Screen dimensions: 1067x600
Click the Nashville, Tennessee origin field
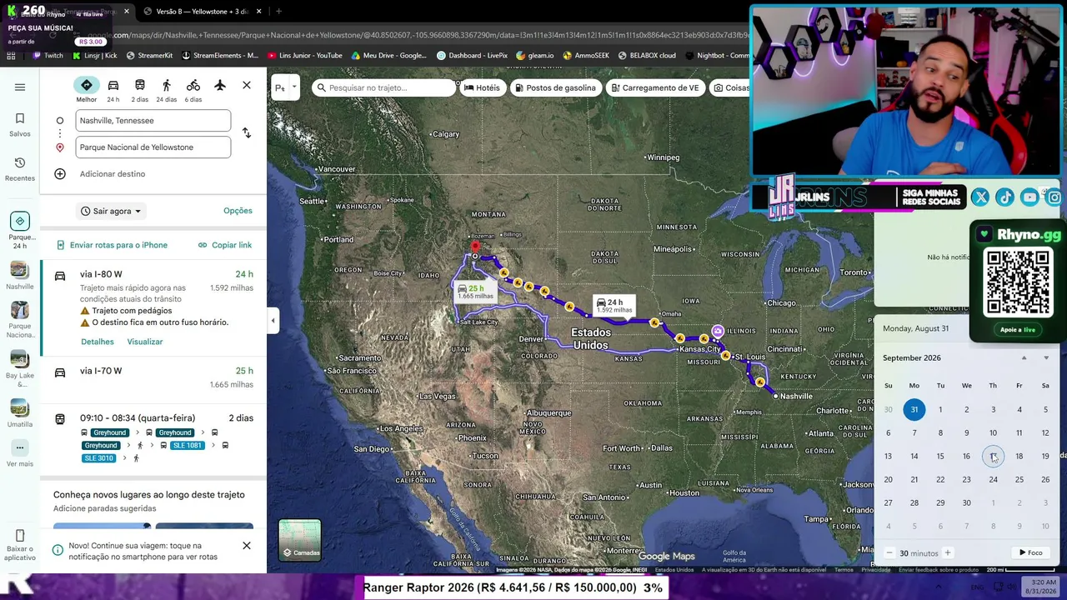click(153, 121)
